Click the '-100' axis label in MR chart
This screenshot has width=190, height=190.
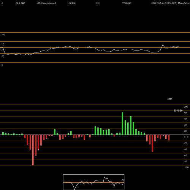point(186,168)
